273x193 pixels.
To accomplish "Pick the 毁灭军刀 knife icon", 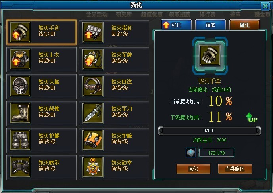I will [93, 113].
